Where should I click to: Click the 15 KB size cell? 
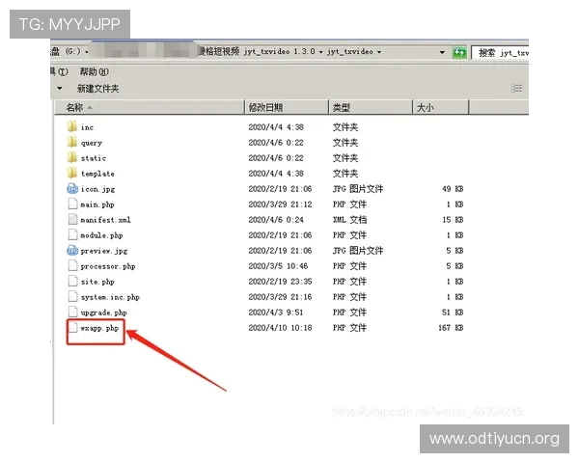pyautogui.click(x=453, y=220)
